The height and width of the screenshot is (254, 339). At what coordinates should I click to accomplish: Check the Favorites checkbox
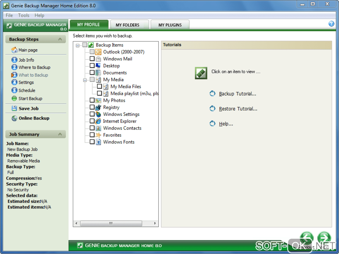[92, 135]
